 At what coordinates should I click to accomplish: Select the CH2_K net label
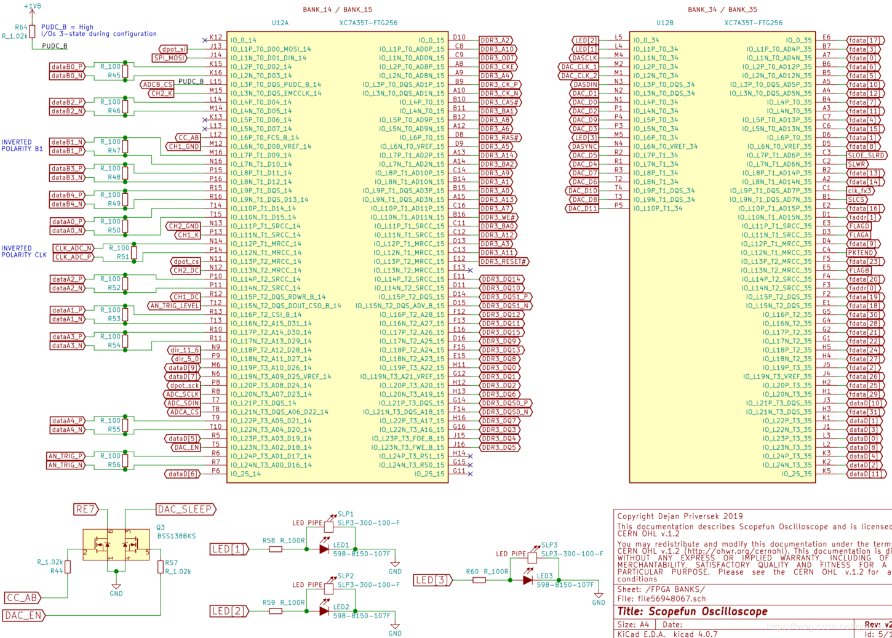point(161,94)
